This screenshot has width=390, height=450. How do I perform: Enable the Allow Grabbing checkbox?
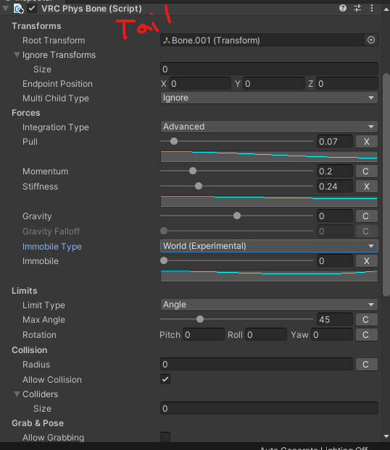tap(165, 436)
